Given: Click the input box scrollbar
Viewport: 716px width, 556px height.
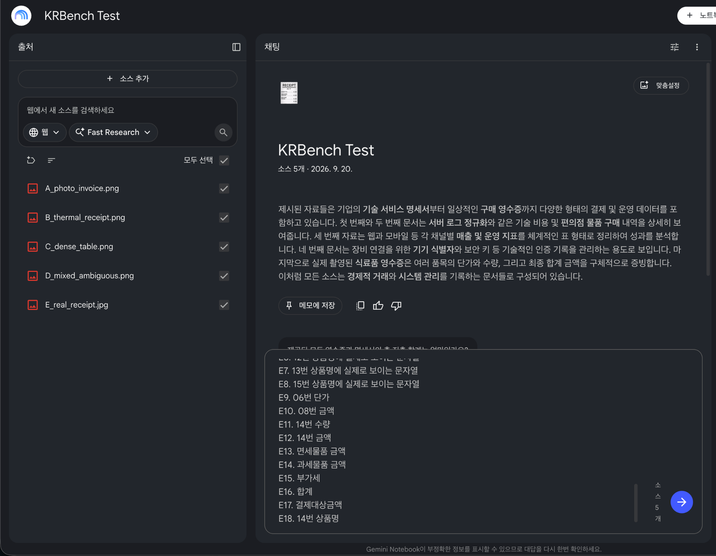Looking at the screenshot, I should point(635,502).
